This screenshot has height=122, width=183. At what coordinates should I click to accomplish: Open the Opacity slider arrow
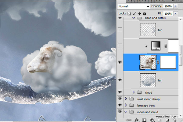pos(176,6)
